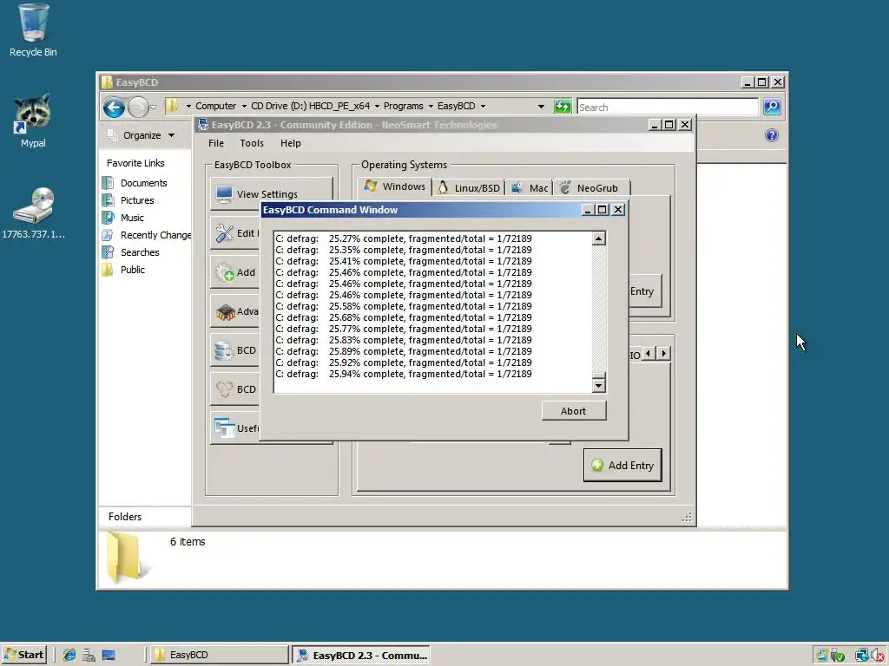Open Explorer help via the question mark icon
The height and width of the screenshot is (666, 889).
point(771,135)
